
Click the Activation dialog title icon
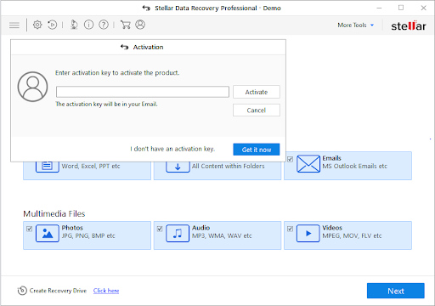tap(124, 47)
